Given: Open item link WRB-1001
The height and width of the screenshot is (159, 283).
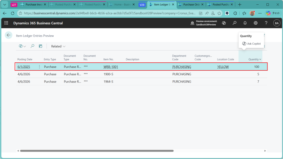Looking at the screenshot, I should coord(111,67).
